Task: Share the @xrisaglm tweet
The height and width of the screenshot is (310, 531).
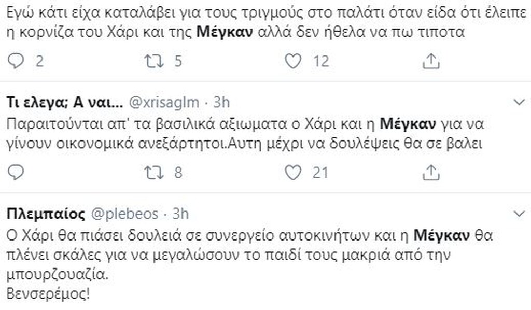Action: pyautogui.click(x=430, y=172)
